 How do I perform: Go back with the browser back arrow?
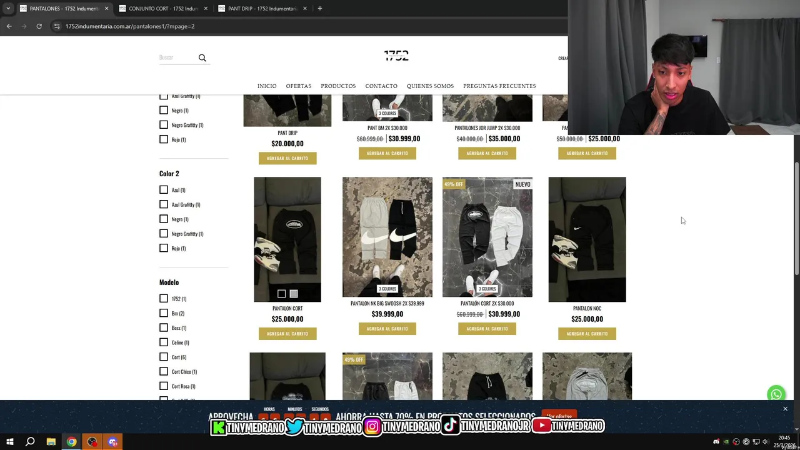9,26
